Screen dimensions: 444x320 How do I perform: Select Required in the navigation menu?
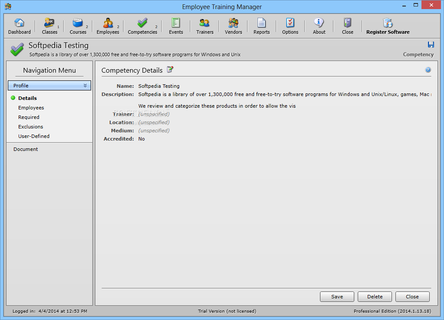click(29, 117)
